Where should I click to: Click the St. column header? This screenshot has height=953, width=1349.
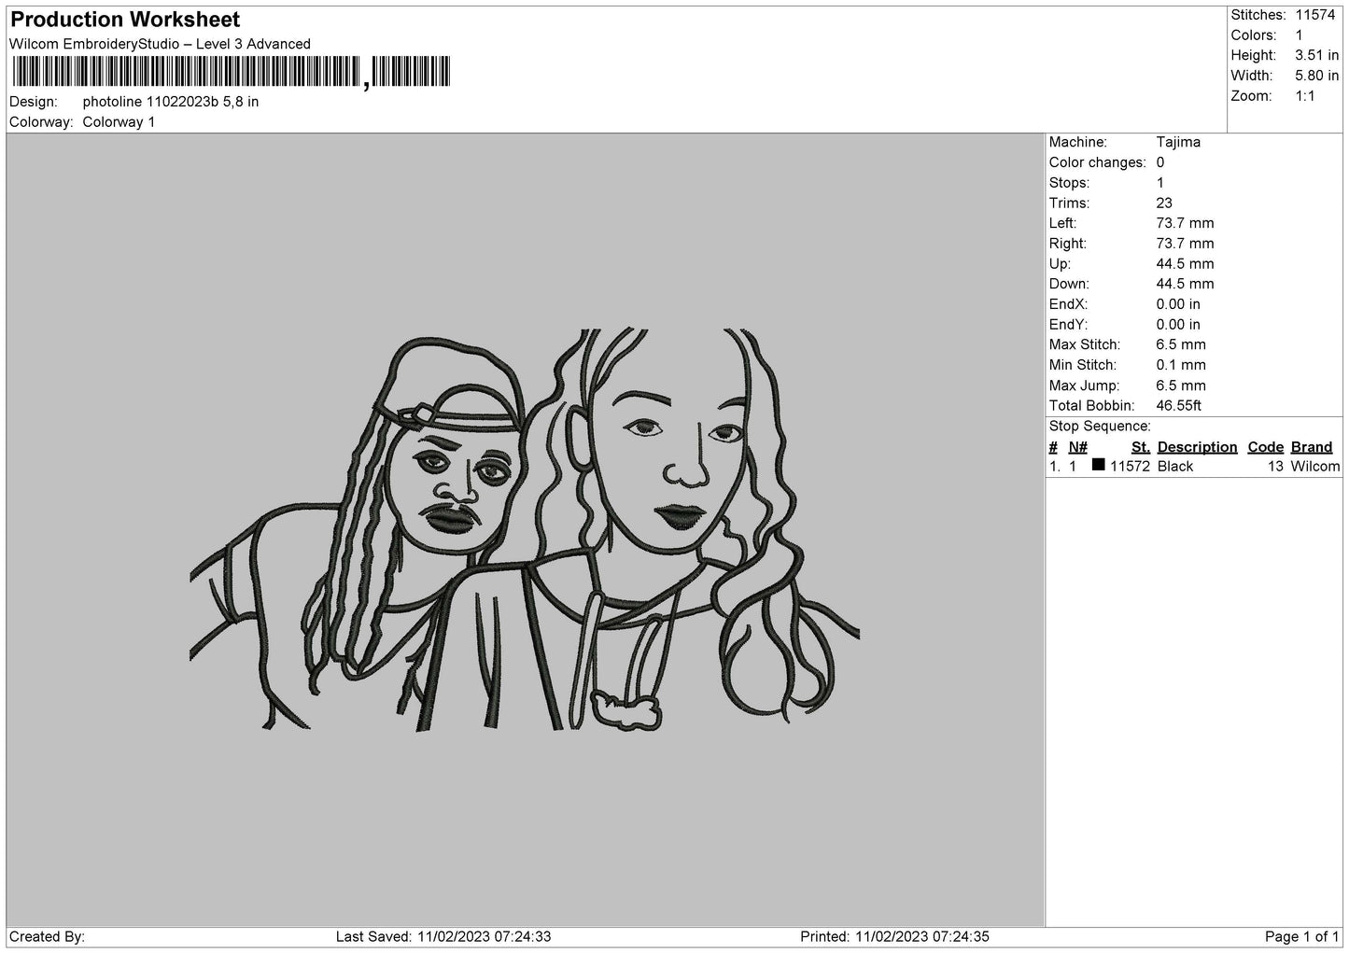1140,447
